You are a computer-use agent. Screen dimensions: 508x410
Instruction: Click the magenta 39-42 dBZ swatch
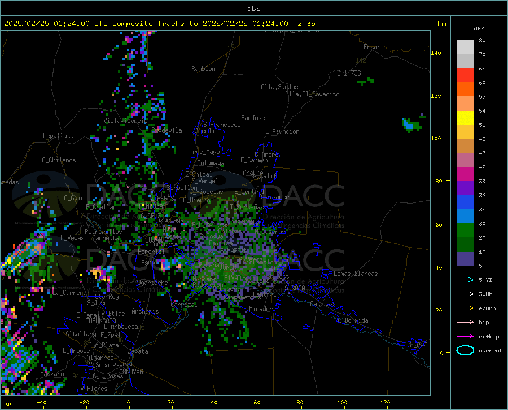[465, 174]
